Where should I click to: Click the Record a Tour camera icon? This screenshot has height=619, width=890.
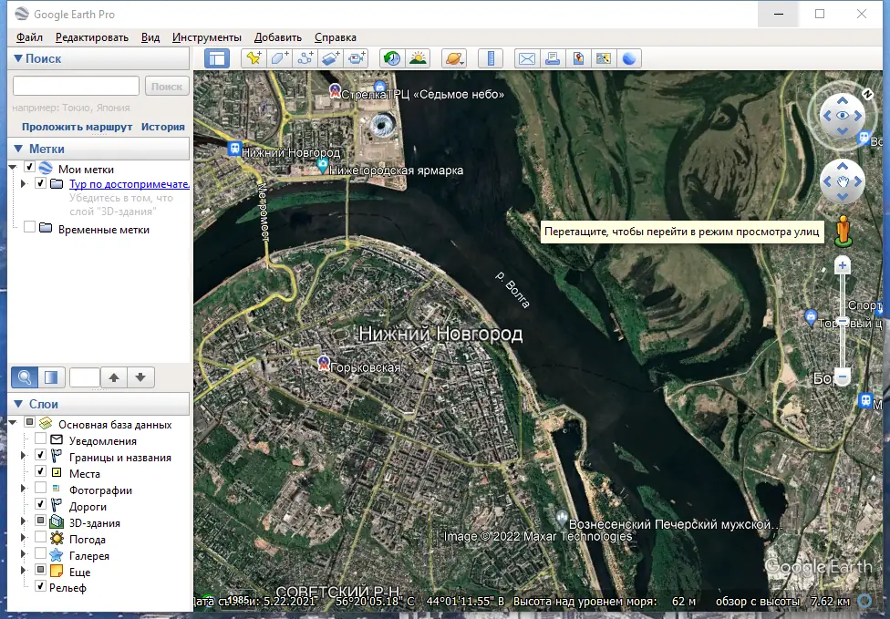(x=357, y=58)
